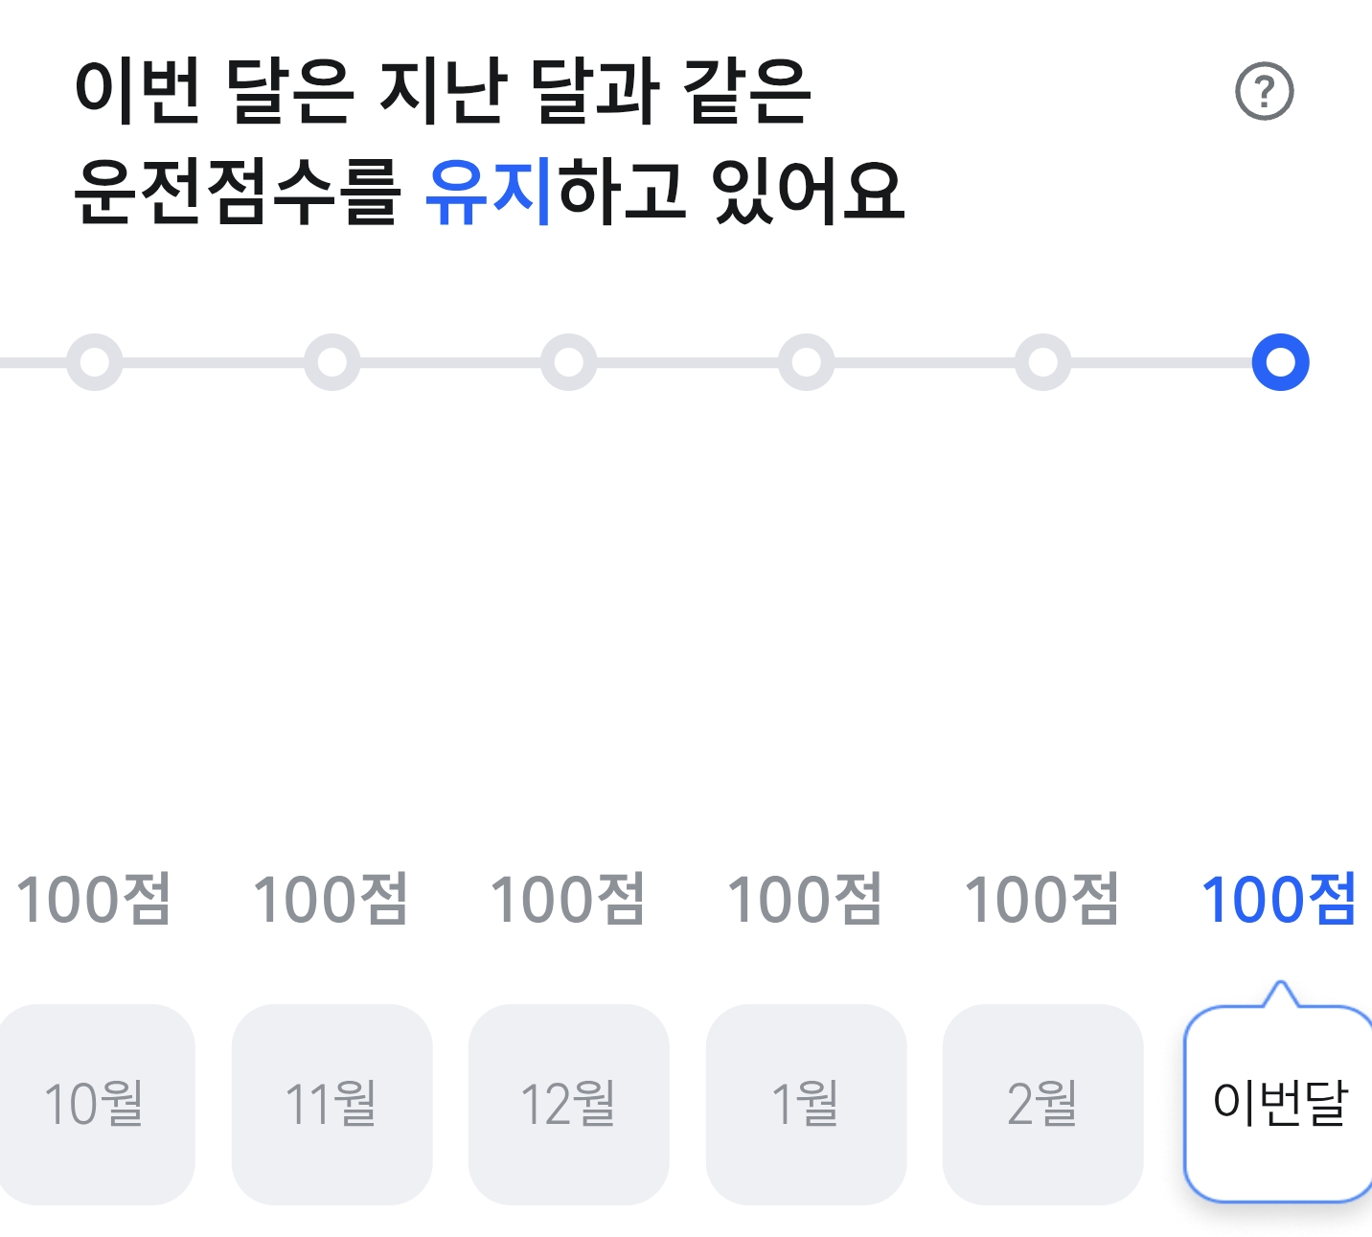Click the chart point above 2월

(1042, 362)
